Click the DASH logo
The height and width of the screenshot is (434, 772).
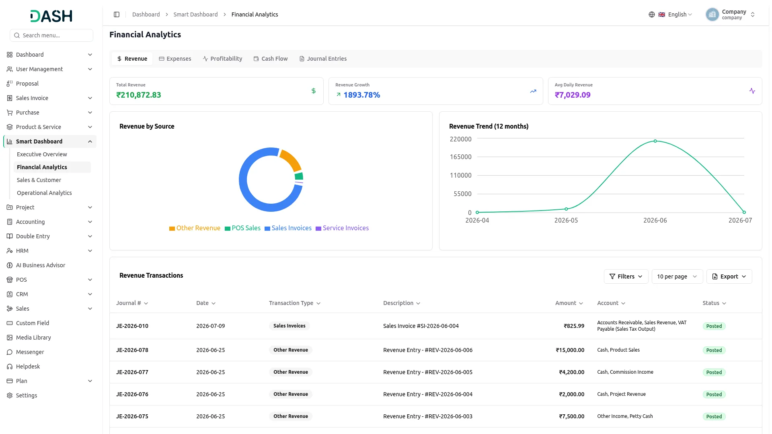coord(51,16)
